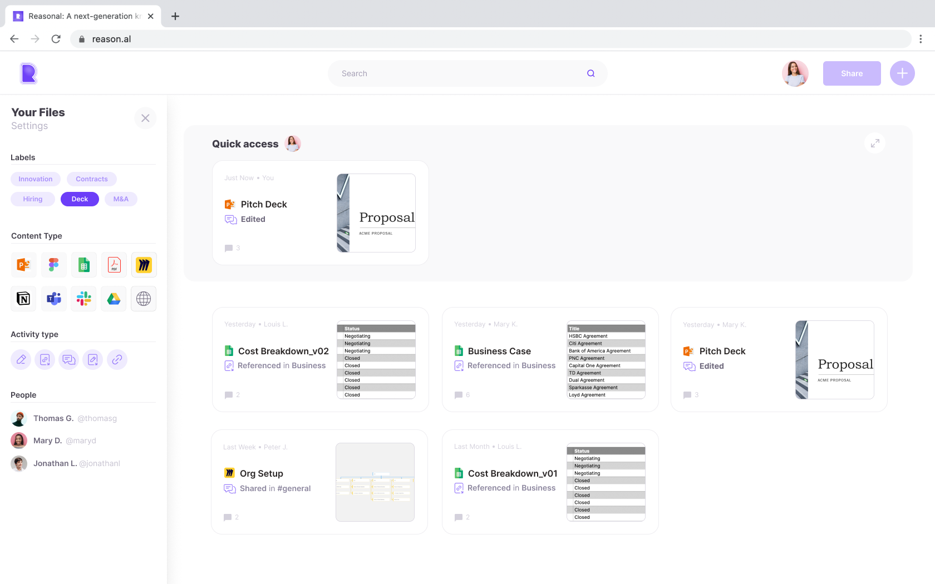935x584 pixels.
Task: Click the Search input field
Action: pos(462,73)
